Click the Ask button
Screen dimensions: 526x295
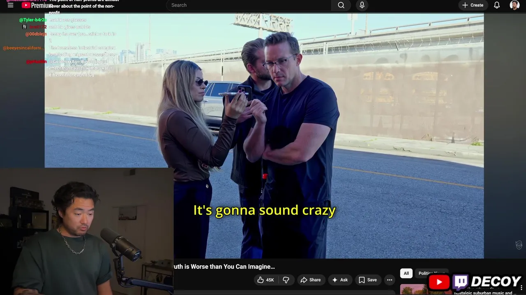coord(340,280)
